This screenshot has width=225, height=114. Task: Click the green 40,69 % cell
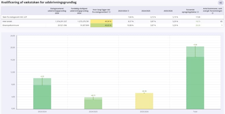point(101,25)
